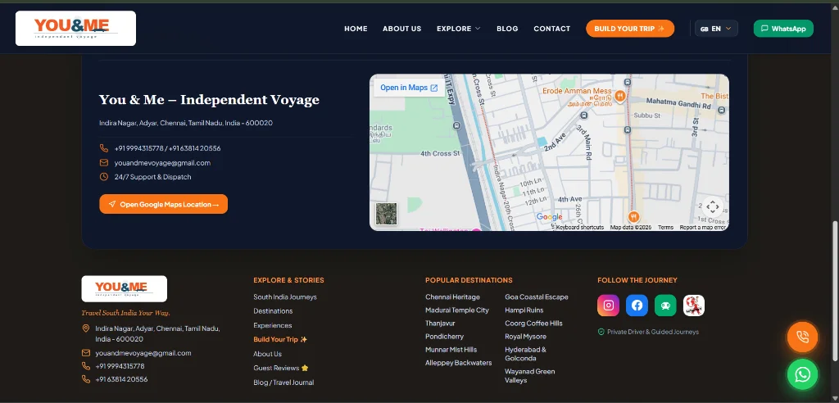Click the clock icon beside 24/7 Support
Screen dimensions: 839x403
(104, 177)
